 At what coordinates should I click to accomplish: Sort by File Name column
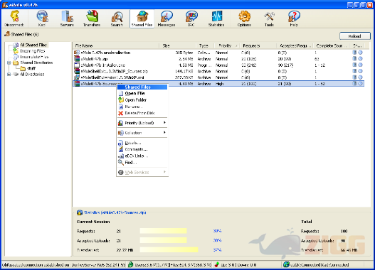pyautogui.click(x=116, y=45)
